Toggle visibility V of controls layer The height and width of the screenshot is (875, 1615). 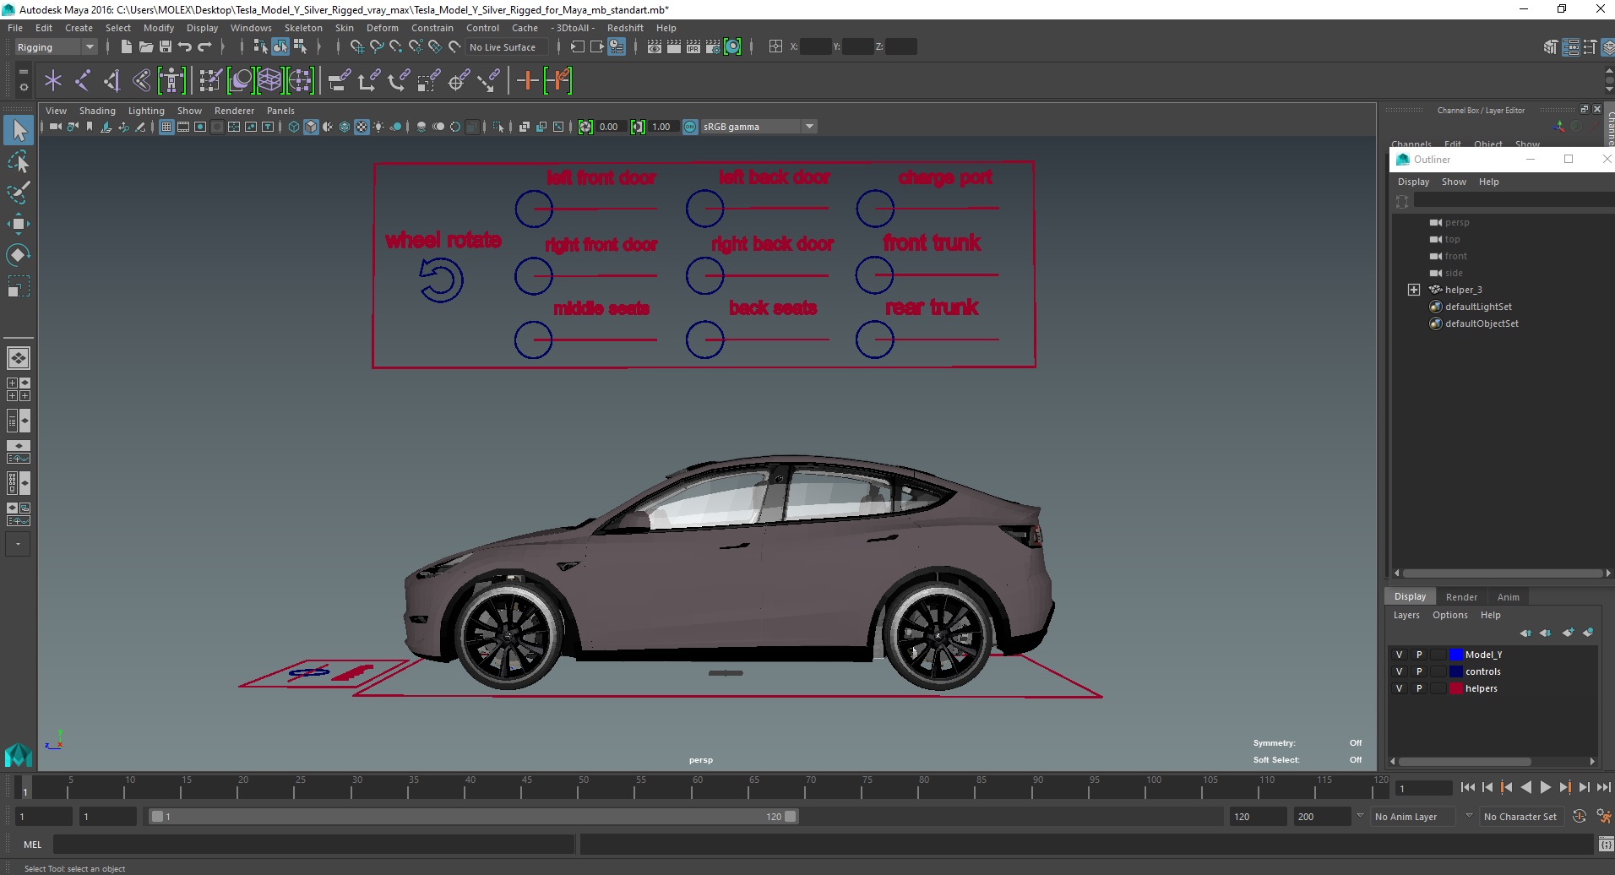pyautogui.click(x=1399, y=671)
